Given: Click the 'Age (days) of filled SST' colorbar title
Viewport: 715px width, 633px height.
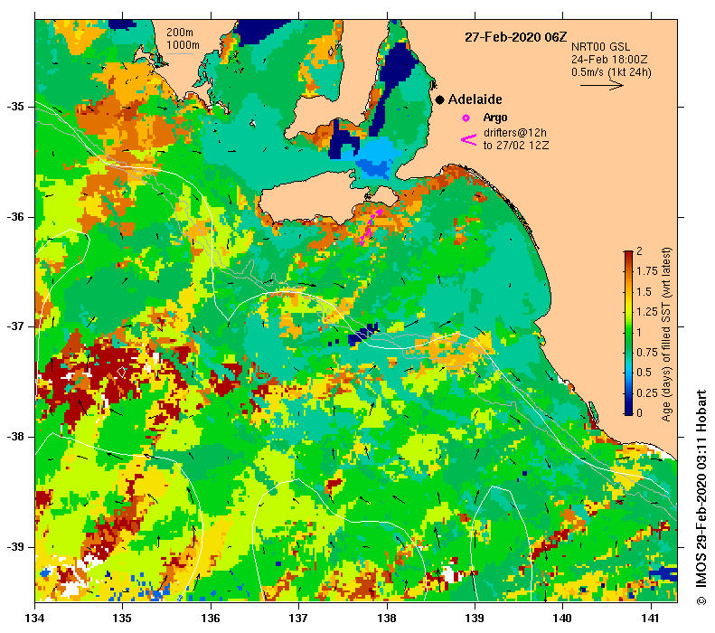Looking at the screenshot, I should tap(667, 334).
